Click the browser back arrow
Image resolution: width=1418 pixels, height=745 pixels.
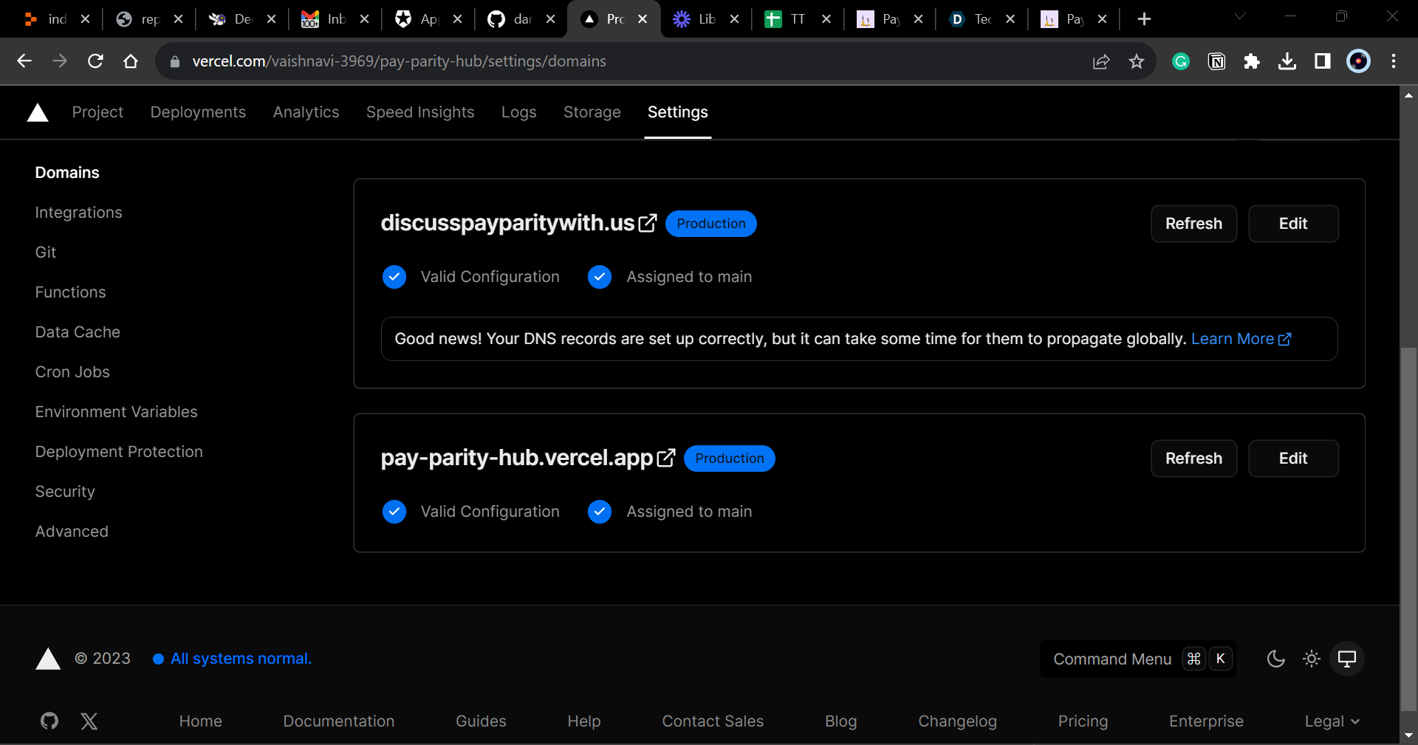click(x=24, y=61)
